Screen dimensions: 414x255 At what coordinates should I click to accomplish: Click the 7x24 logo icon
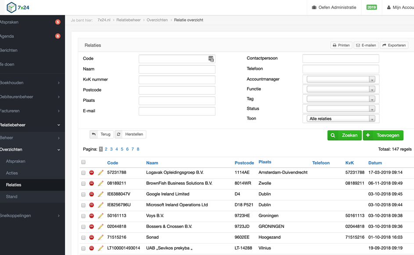11,7
